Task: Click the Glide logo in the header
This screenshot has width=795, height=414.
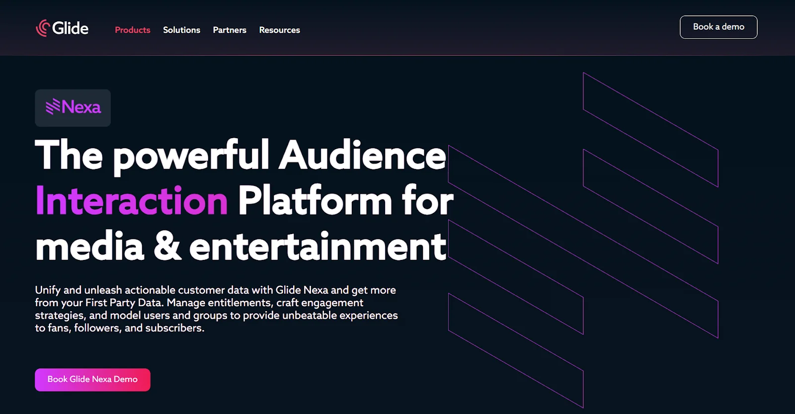Action: coord(62,28)
